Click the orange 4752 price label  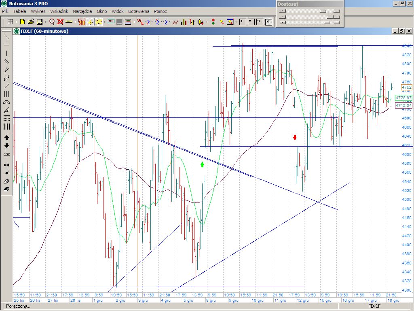coord(406,87)
